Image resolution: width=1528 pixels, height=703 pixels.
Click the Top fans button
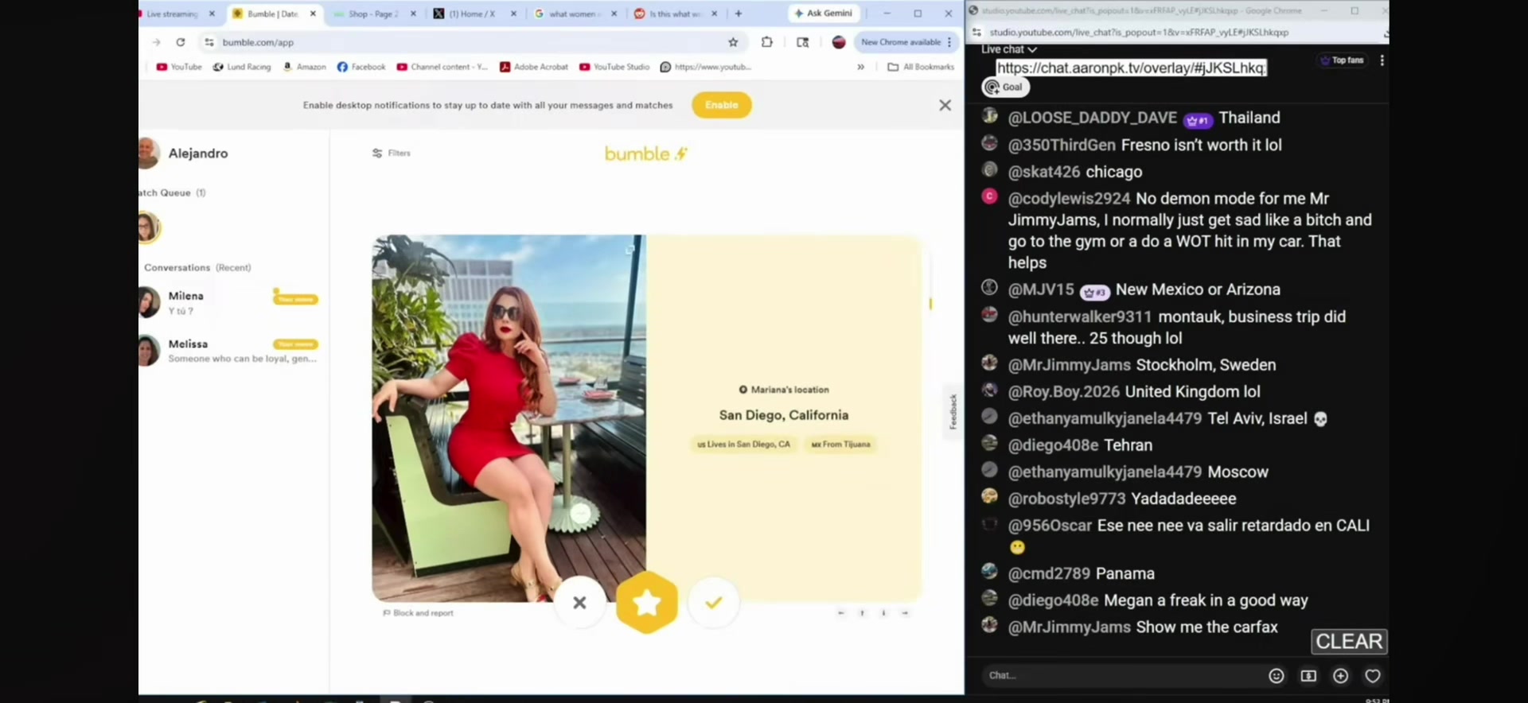click(x=1343, y=60)
